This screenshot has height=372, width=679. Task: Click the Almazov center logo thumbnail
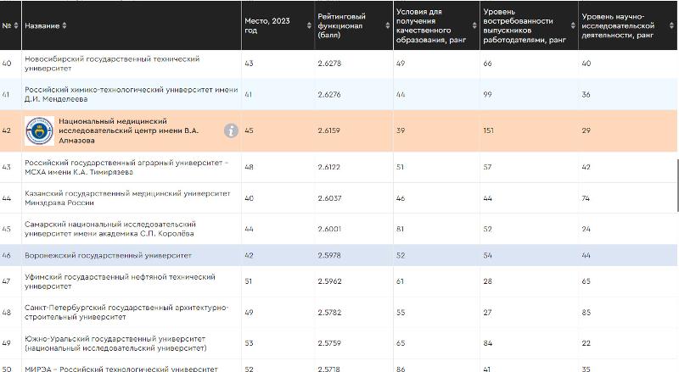pos(40,130)
